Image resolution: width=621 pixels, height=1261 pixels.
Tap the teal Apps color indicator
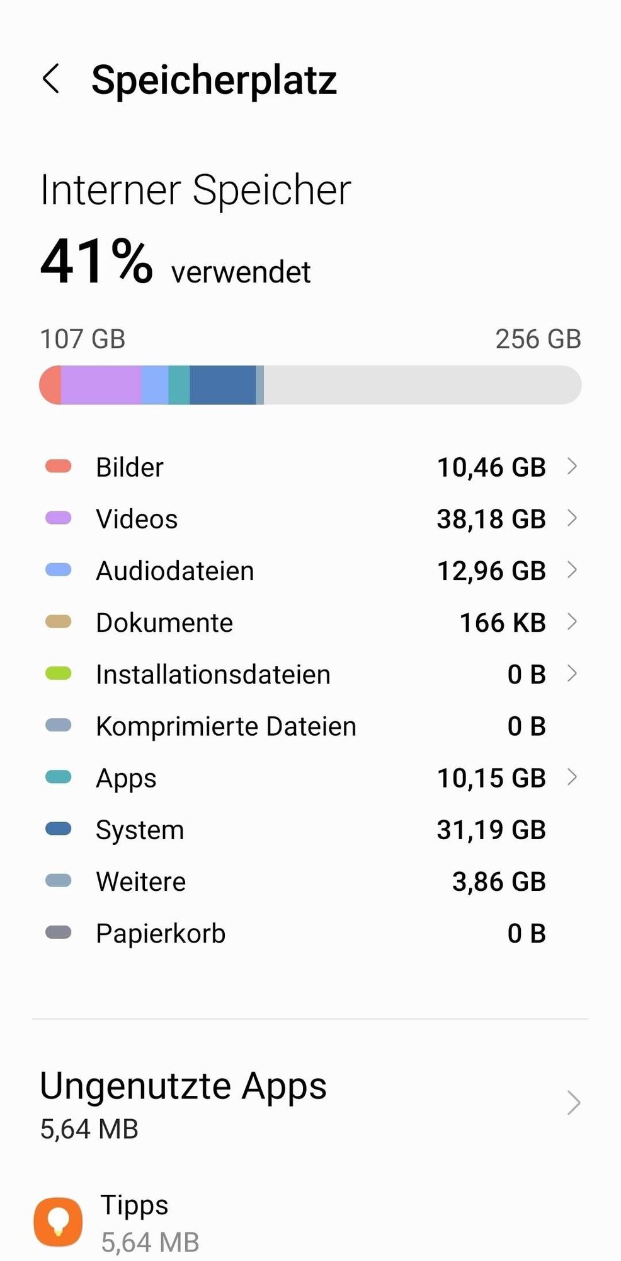[x=59, y=777]
